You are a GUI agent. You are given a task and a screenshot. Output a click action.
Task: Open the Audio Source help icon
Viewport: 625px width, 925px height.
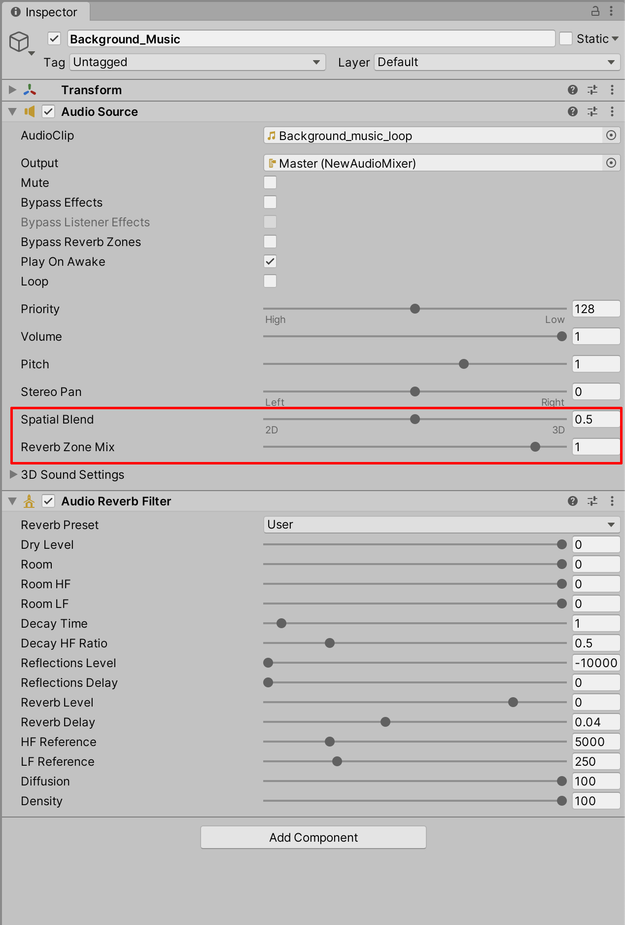(x=572, y=111)
